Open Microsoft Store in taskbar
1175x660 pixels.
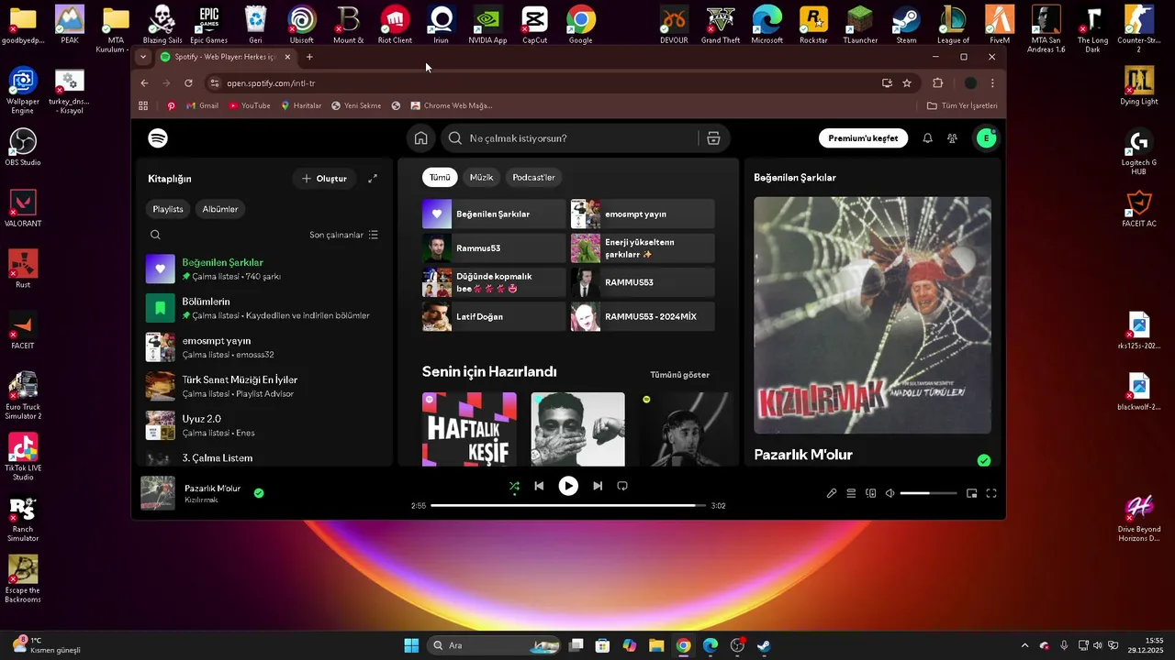(603, 645)
